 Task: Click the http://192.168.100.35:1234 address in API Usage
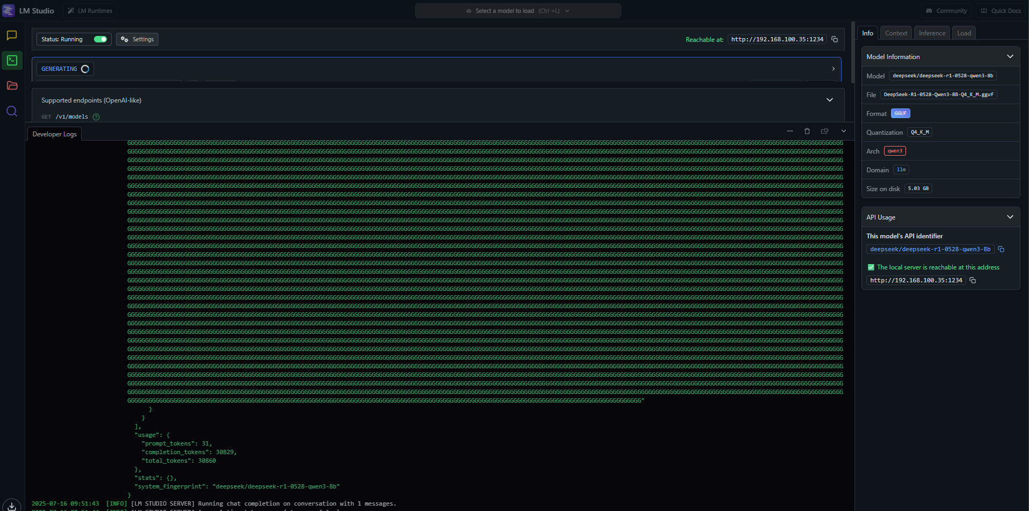[916, 280]
